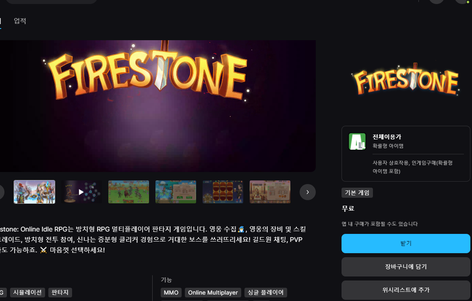This screenshot has height=301, width=472.
Task: Switch to the 업적 tab
Action: pyautogui.click(x=20, y=21)
